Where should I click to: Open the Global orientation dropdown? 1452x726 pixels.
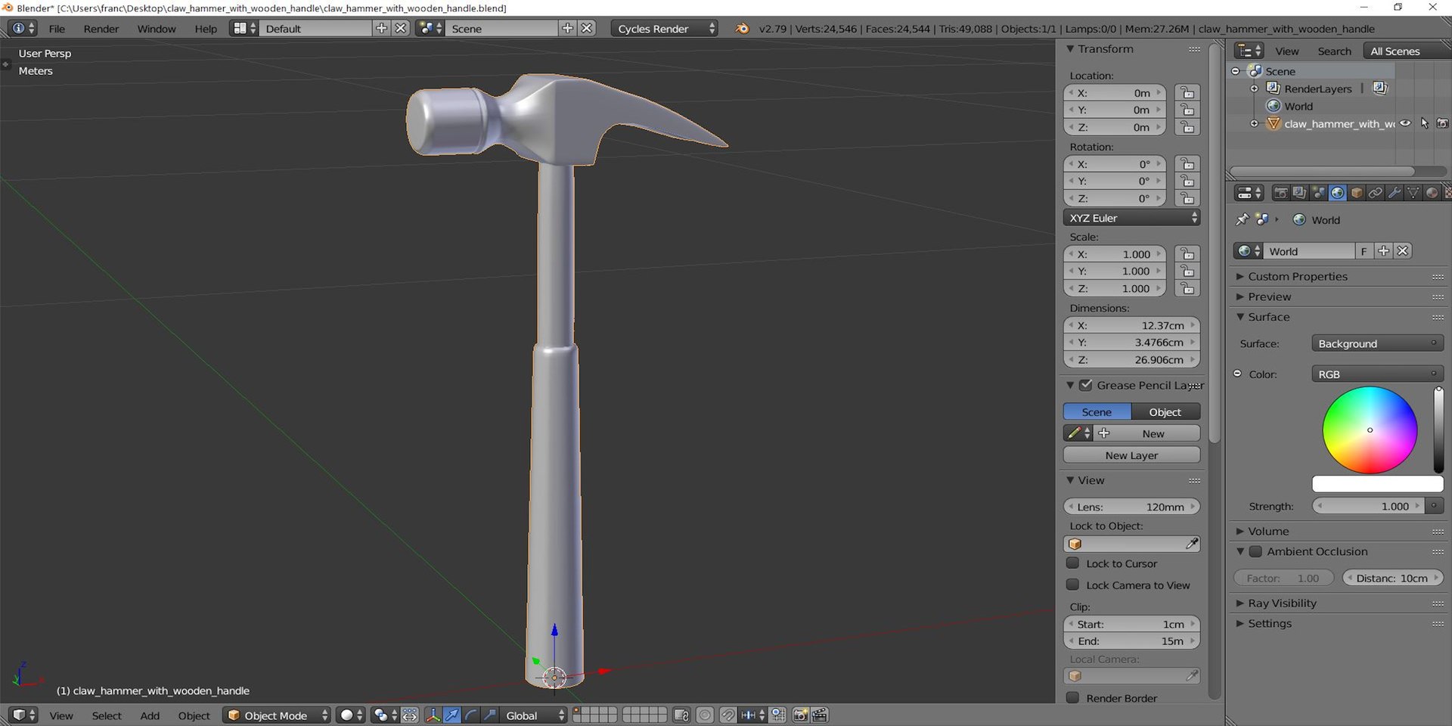click(533, 715)
